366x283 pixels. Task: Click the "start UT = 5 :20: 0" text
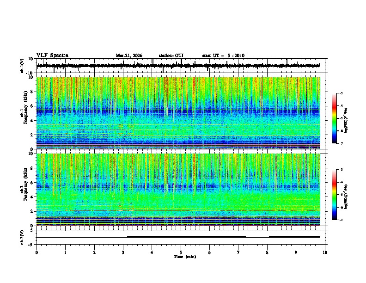(x=223, y=55)
